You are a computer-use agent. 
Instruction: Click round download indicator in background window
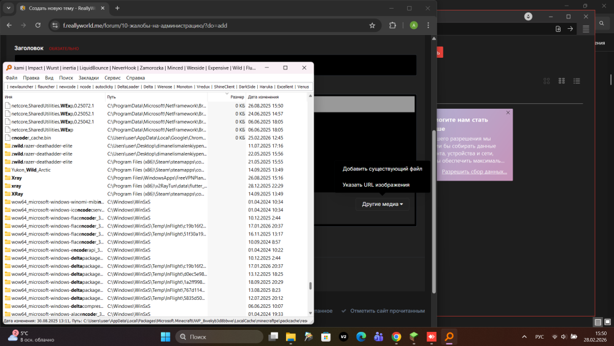click(528, 17)
